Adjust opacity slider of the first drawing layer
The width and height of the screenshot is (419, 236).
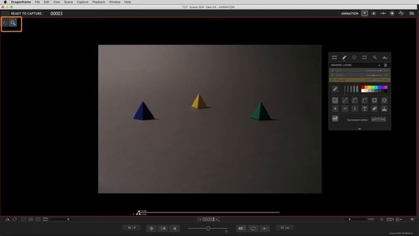374,71
